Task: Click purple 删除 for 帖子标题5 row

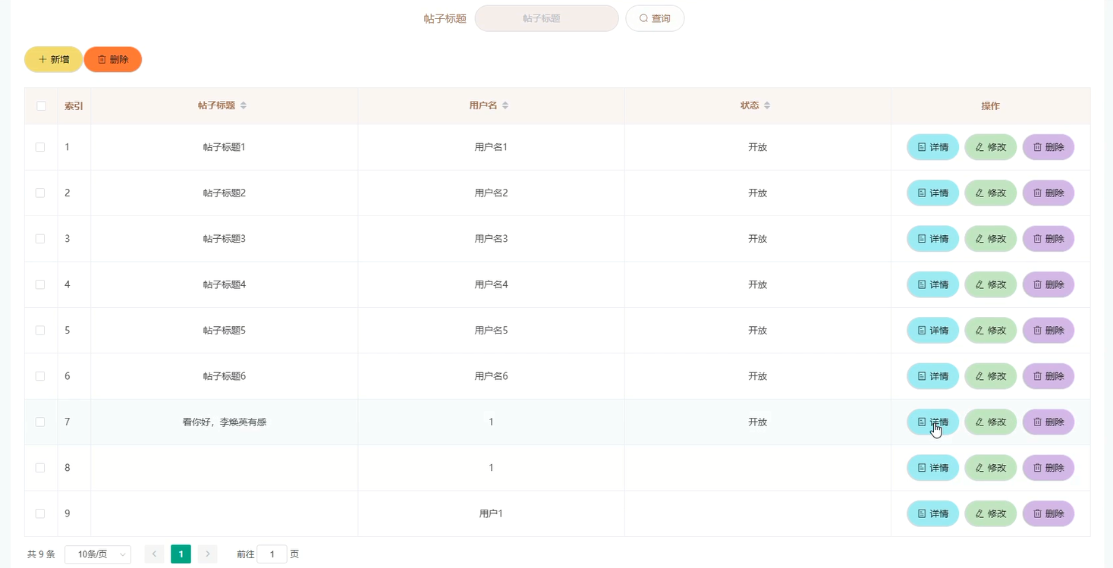Action: pos(1049,331)
